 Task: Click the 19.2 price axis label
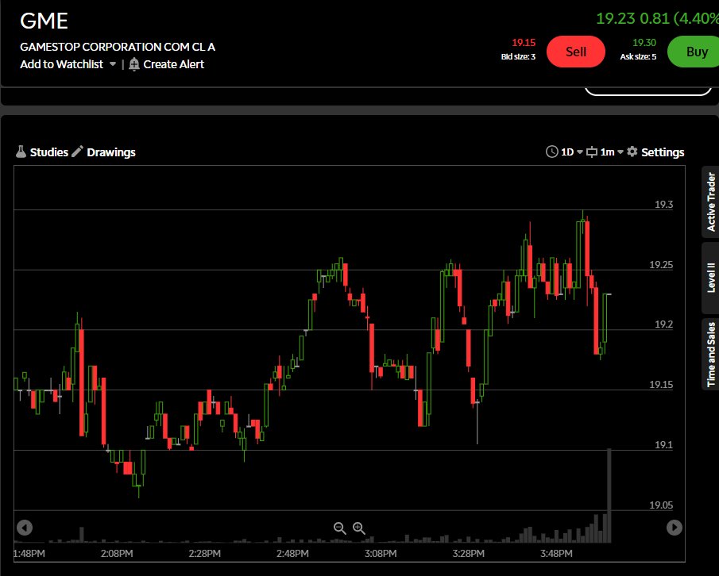pyautogui.click(x=664, y=324)
